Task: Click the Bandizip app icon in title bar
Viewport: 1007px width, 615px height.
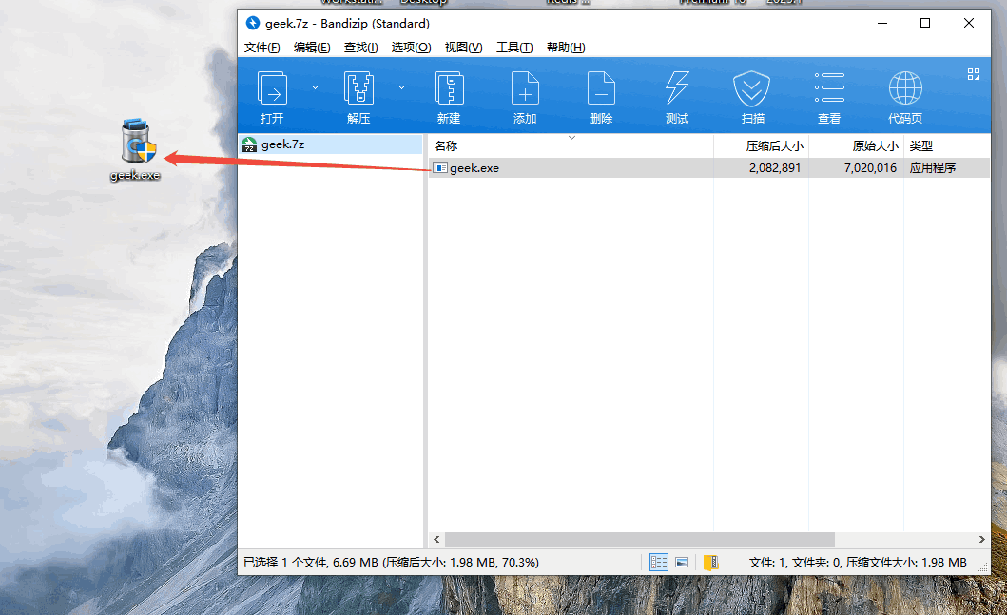Action: (252, 23)
